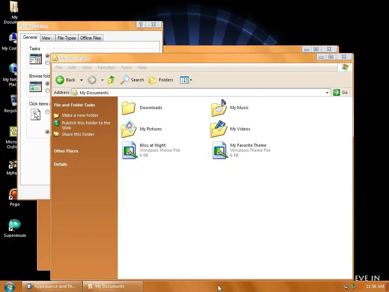
Task: Expand the Details section
Action: pos(60,164)
